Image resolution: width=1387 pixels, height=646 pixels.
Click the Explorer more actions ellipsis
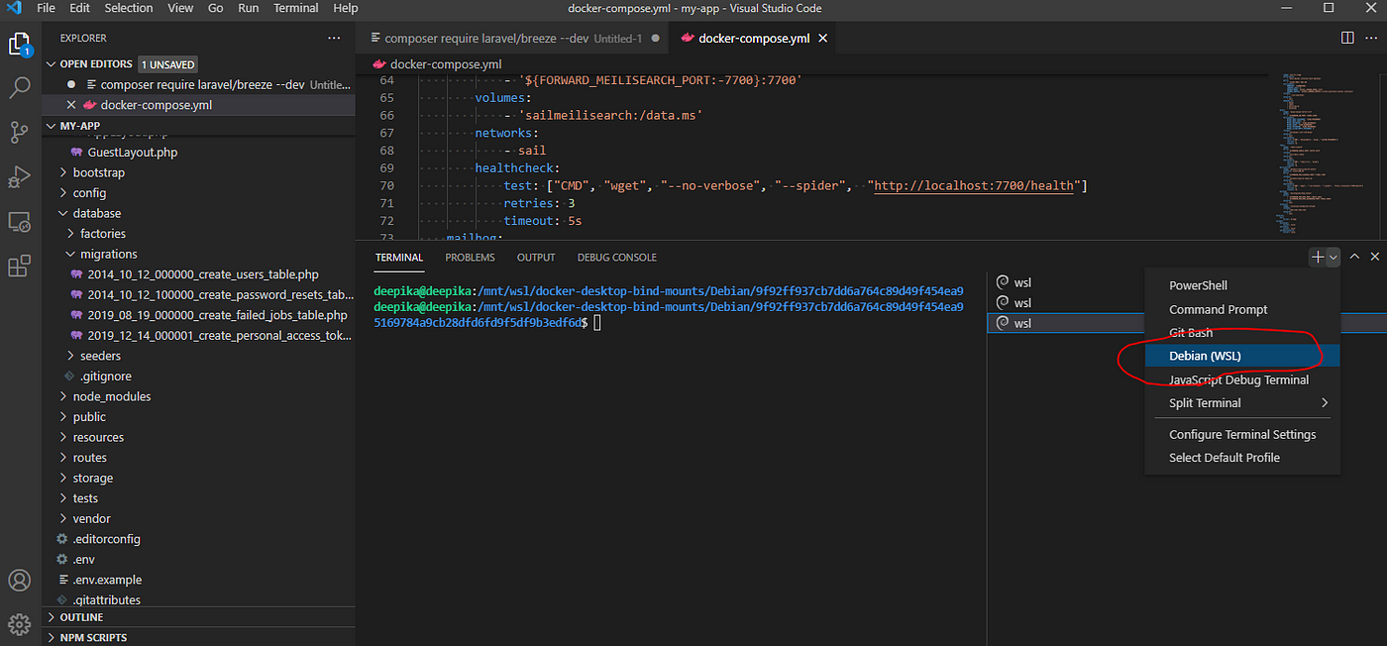(334, 38)
